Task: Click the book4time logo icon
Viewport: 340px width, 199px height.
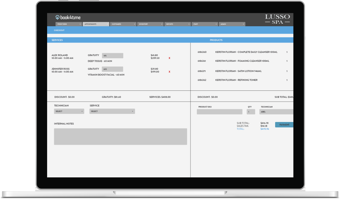Action: [57, 17]
